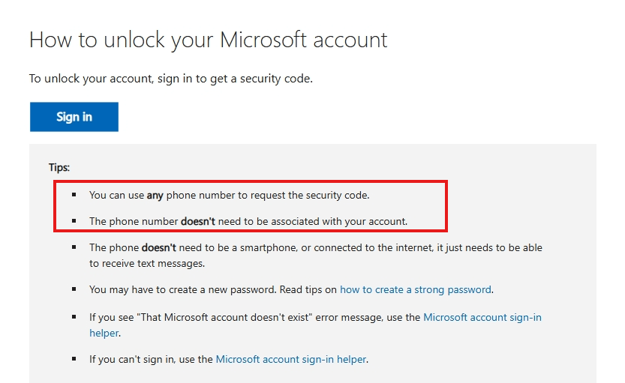Click the How to unlock your Microsoft account heading
This screenshot has height=383, width=625.
208,40
